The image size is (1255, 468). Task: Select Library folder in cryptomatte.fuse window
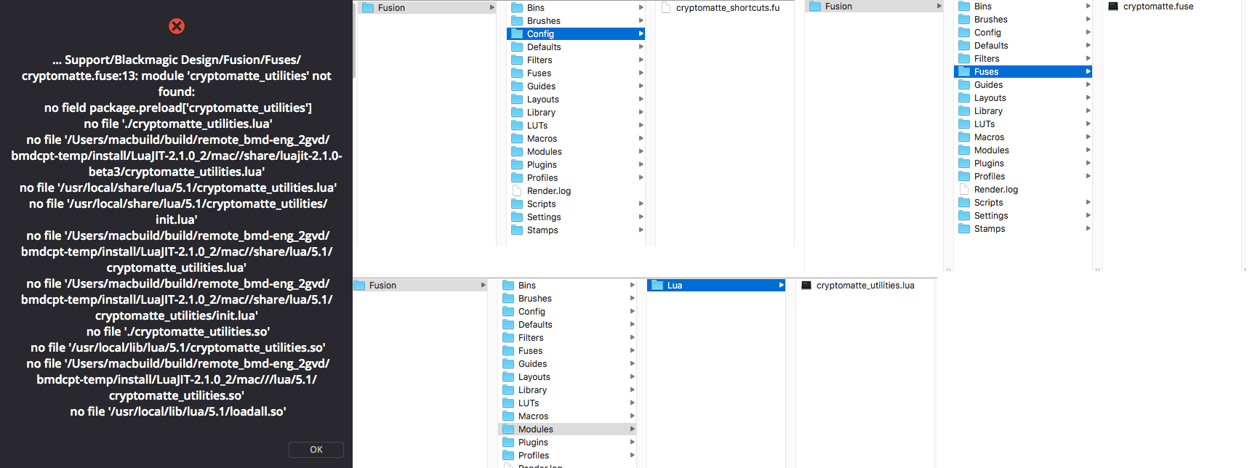click(x=1023, y=111)
